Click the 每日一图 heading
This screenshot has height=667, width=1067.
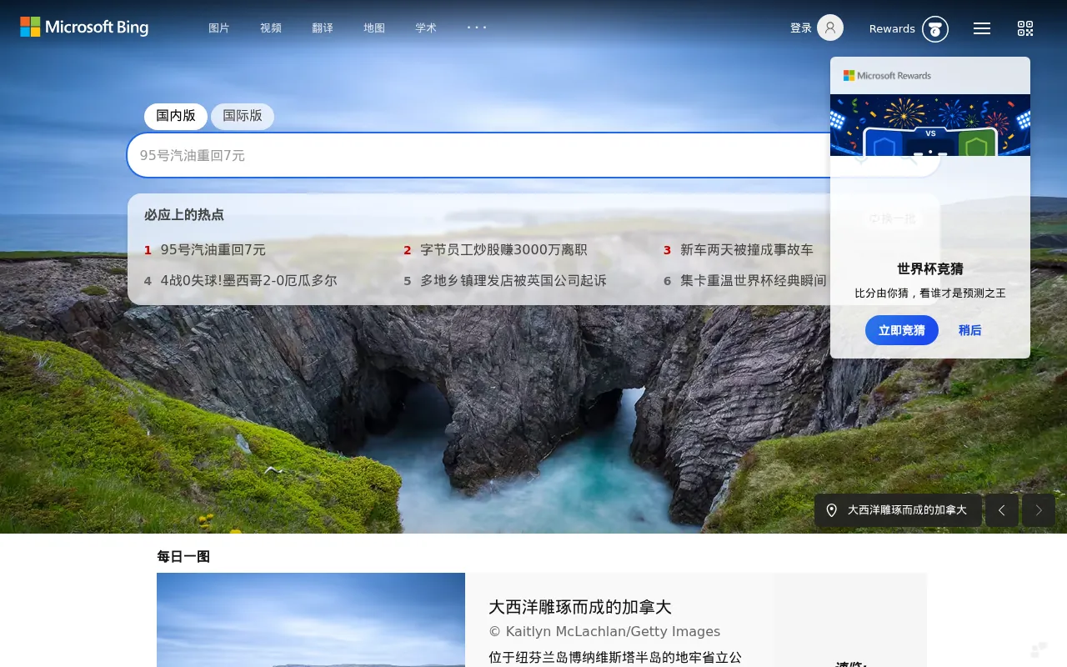tap(183, 556)
